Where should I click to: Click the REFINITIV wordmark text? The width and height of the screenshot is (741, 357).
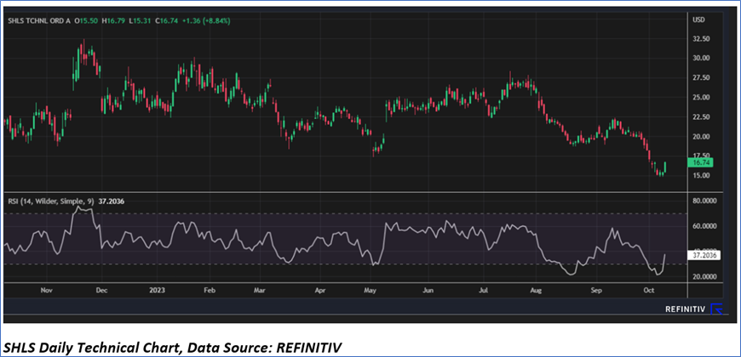[x=686, y=309]
